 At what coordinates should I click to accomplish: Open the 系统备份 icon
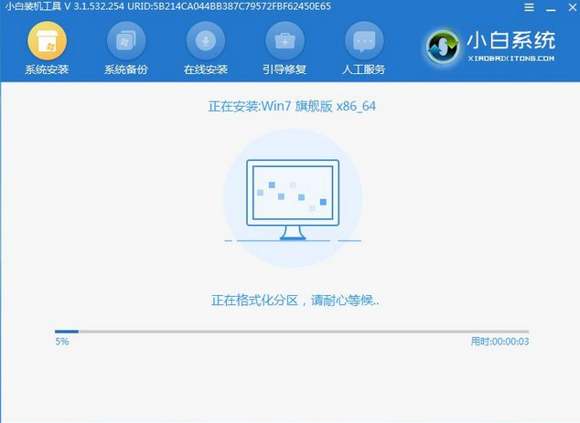coord(126,41)
